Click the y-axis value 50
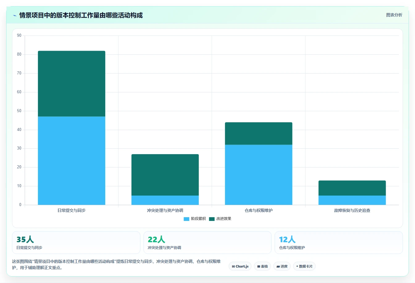Viewport: 415px width, 283px height. (x=19, y=111)
